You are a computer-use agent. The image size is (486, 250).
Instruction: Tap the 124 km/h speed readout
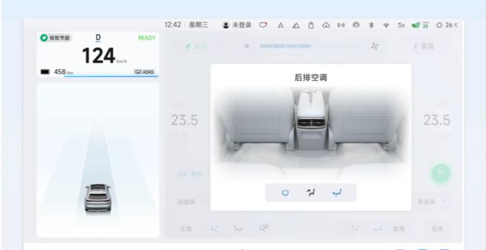click(104, 55)
